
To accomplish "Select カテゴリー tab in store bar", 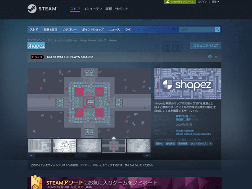I will pyautogui.click(x=70, y=30).
